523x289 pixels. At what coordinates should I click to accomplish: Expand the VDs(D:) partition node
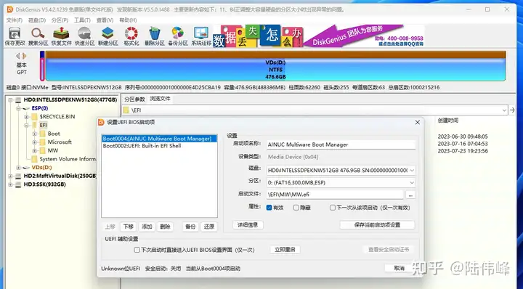click(18, 167)
